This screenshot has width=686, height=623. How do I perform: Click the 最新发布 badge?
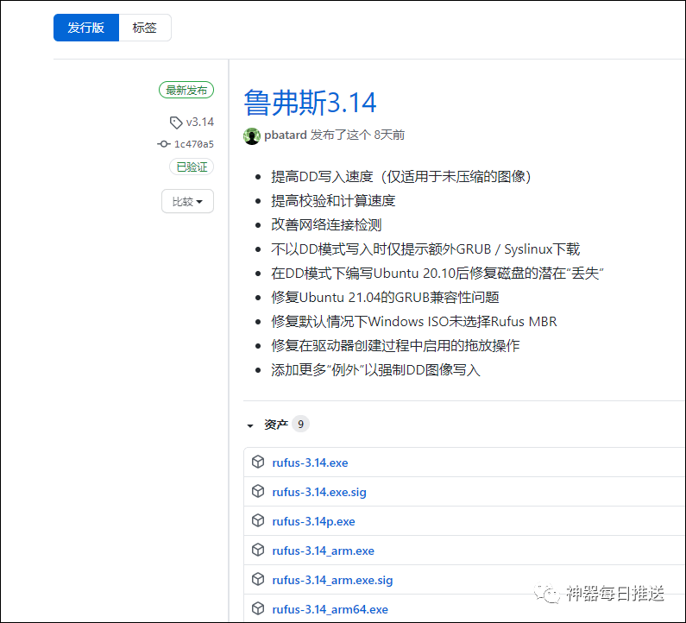186,90
